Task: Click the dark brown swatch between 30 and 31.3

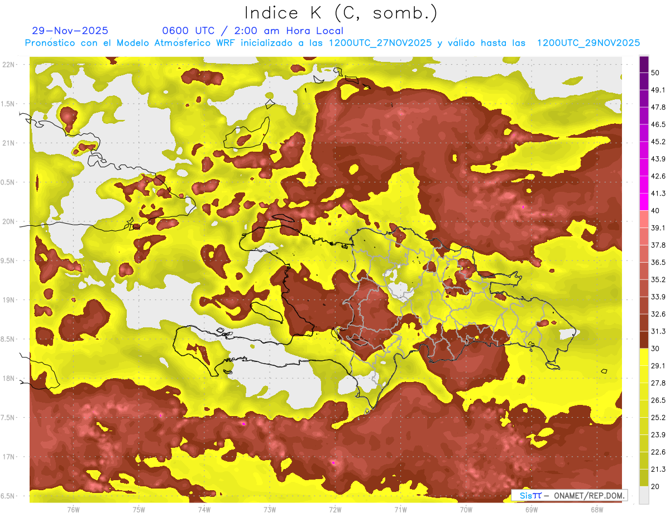Action: (x=644, y=340)
